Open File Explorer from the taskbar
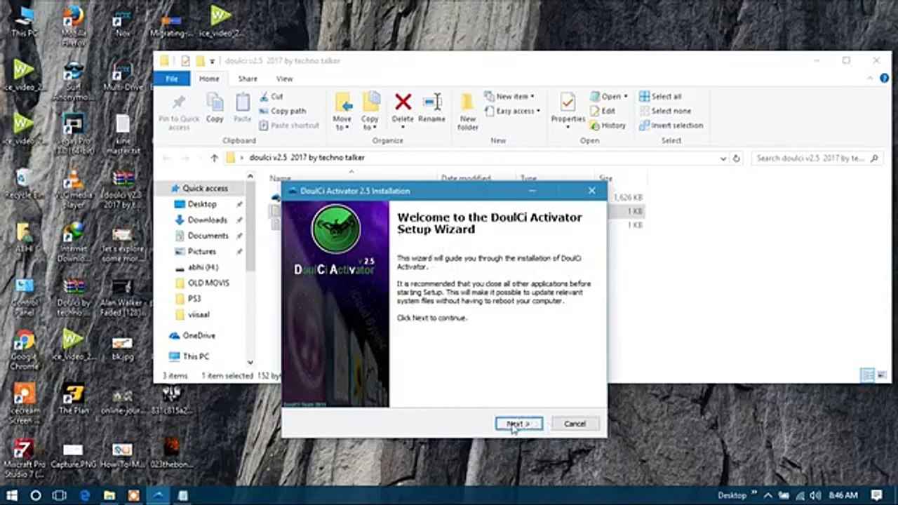 [x=109, y=495]
